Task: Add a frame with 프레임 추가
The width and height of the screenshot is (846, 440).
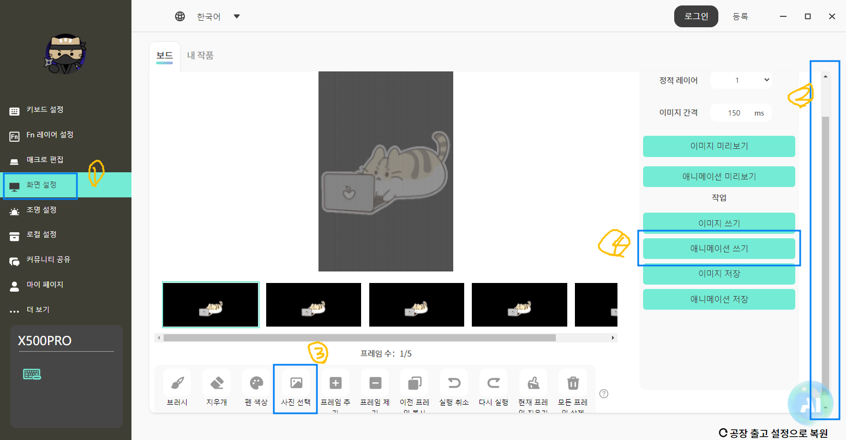Action: (335, 383)
